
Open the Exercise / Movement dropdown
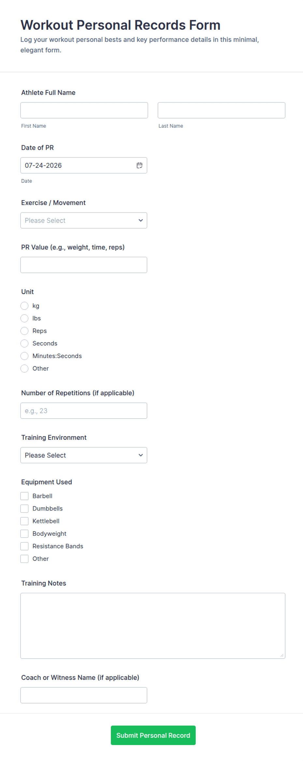pyautogui.click(x=84, y=220)
